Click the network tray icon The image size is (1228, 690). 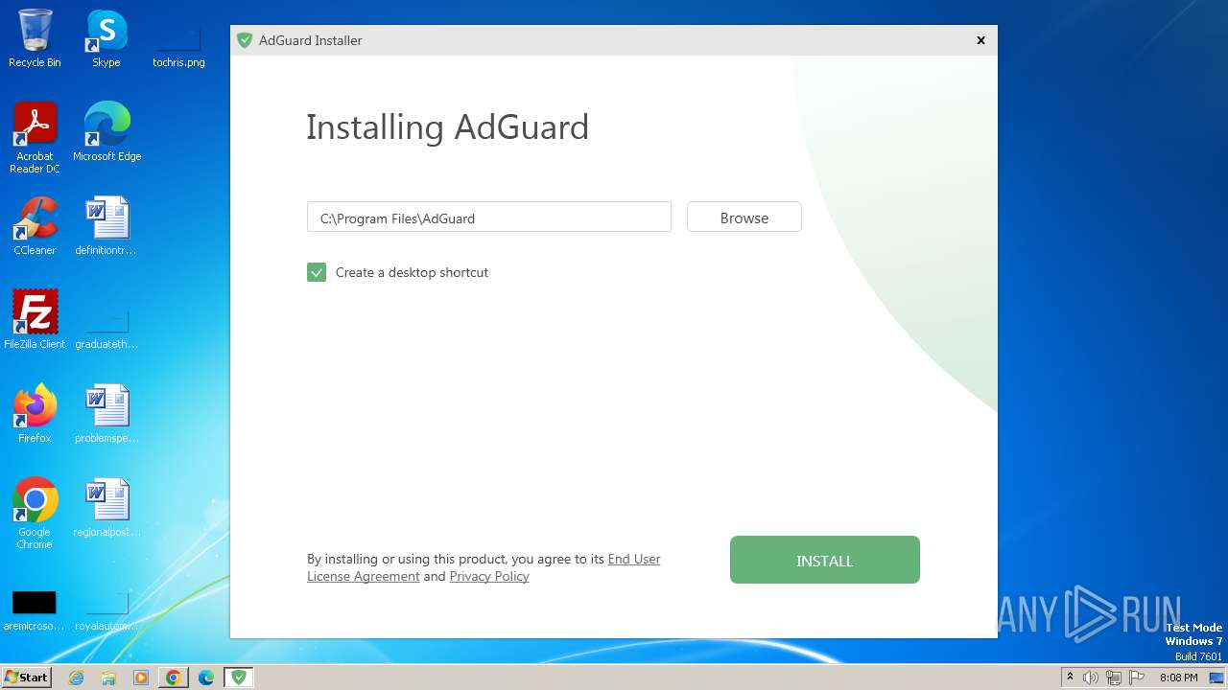tap(1114, 678)
